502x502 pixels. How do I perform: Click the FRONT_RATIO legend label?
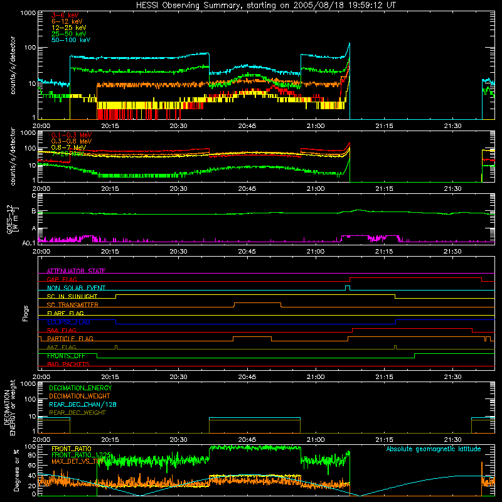pos(72,449)
